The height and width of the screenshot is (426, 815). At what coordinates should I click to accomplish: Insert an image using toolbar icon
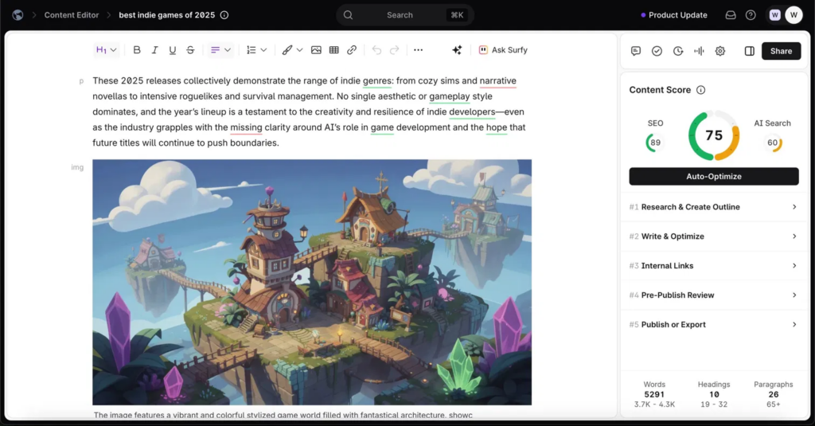(316, 50)
